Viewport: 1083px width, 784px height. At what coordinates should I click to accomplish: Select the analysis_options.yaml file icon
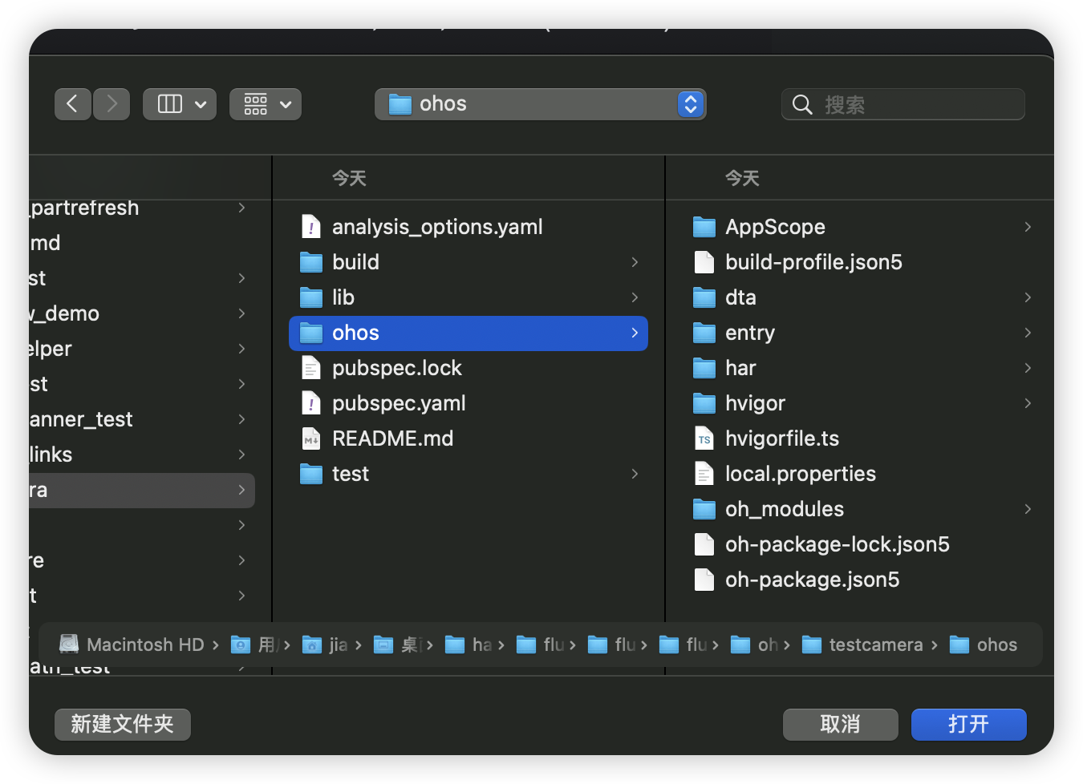[311, 227]
